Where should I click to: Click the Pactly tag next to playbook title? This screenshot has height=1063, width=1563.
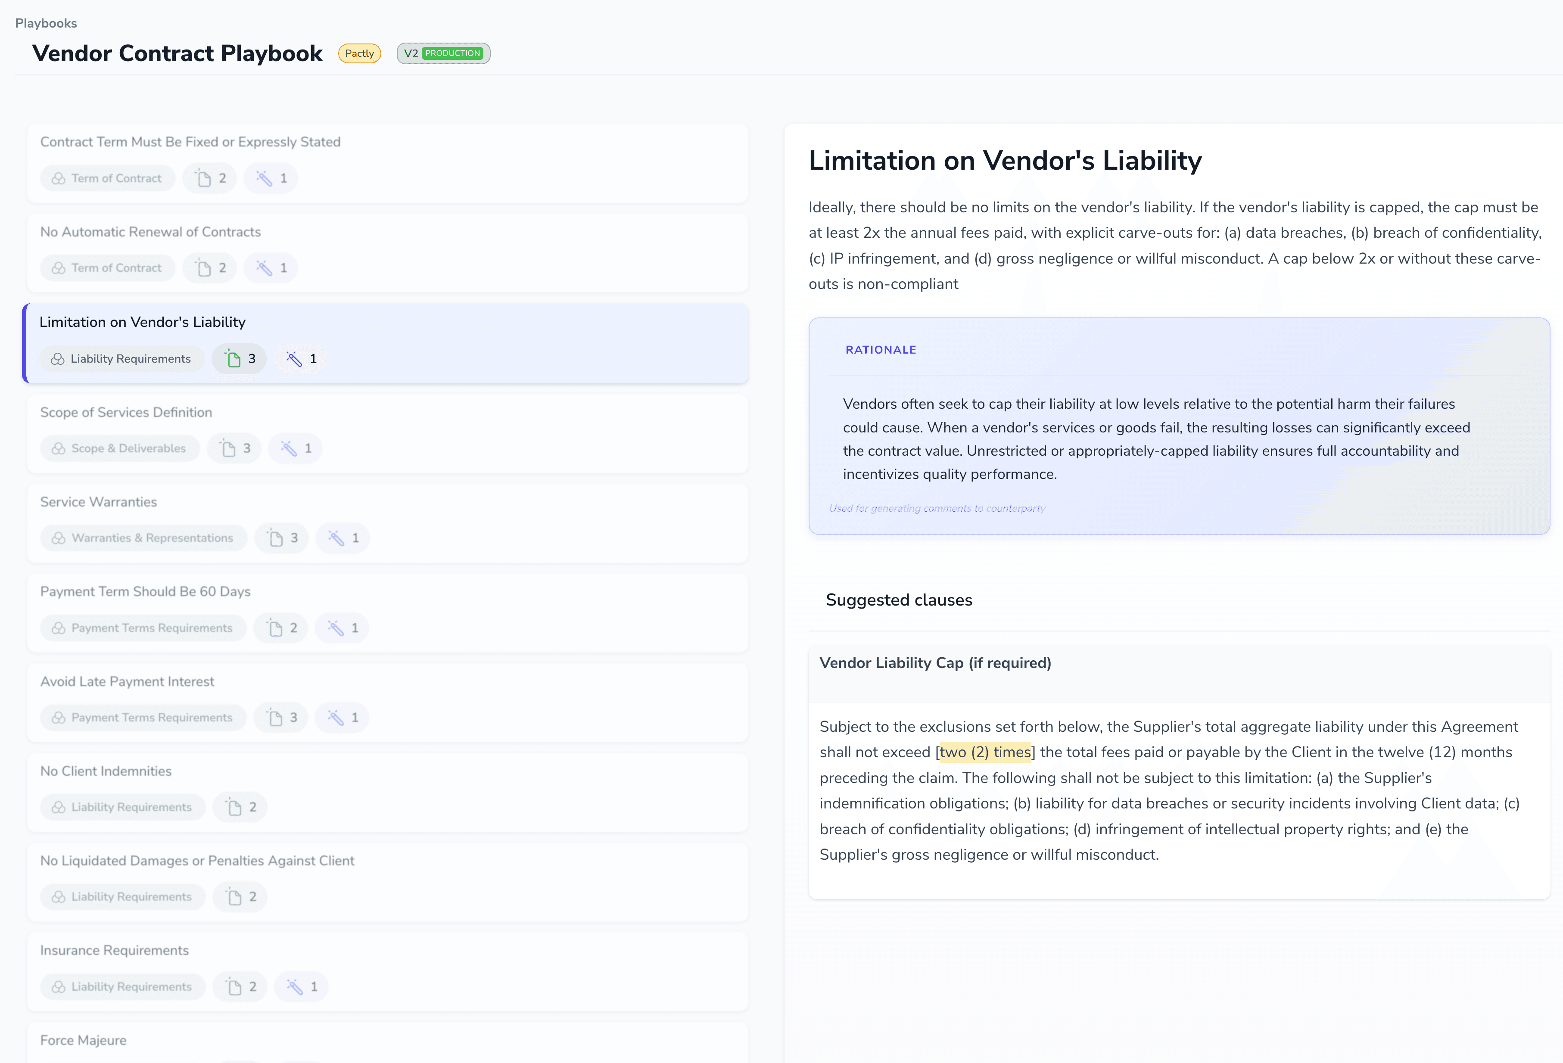(x=359, y=53)
